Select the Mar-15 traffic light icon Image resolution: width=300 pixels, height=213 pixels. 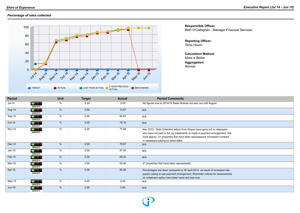click(x=36, y=164)
